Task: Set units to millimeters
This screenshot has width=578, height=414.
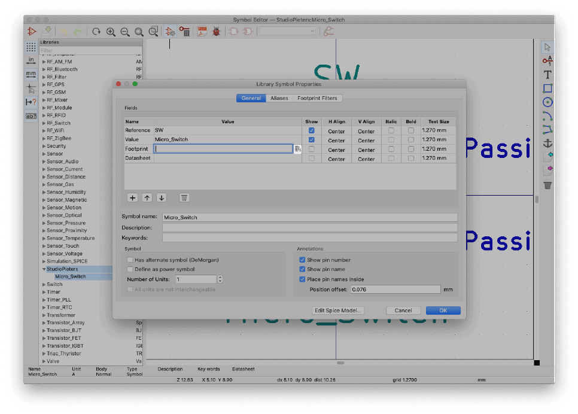Action: (x=31, y=74)
